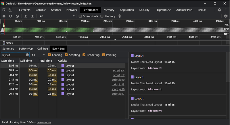The width and height of the screenshot is (230, 125).
Task: Click the Learn more link
Action: click(x=44, y=122)
